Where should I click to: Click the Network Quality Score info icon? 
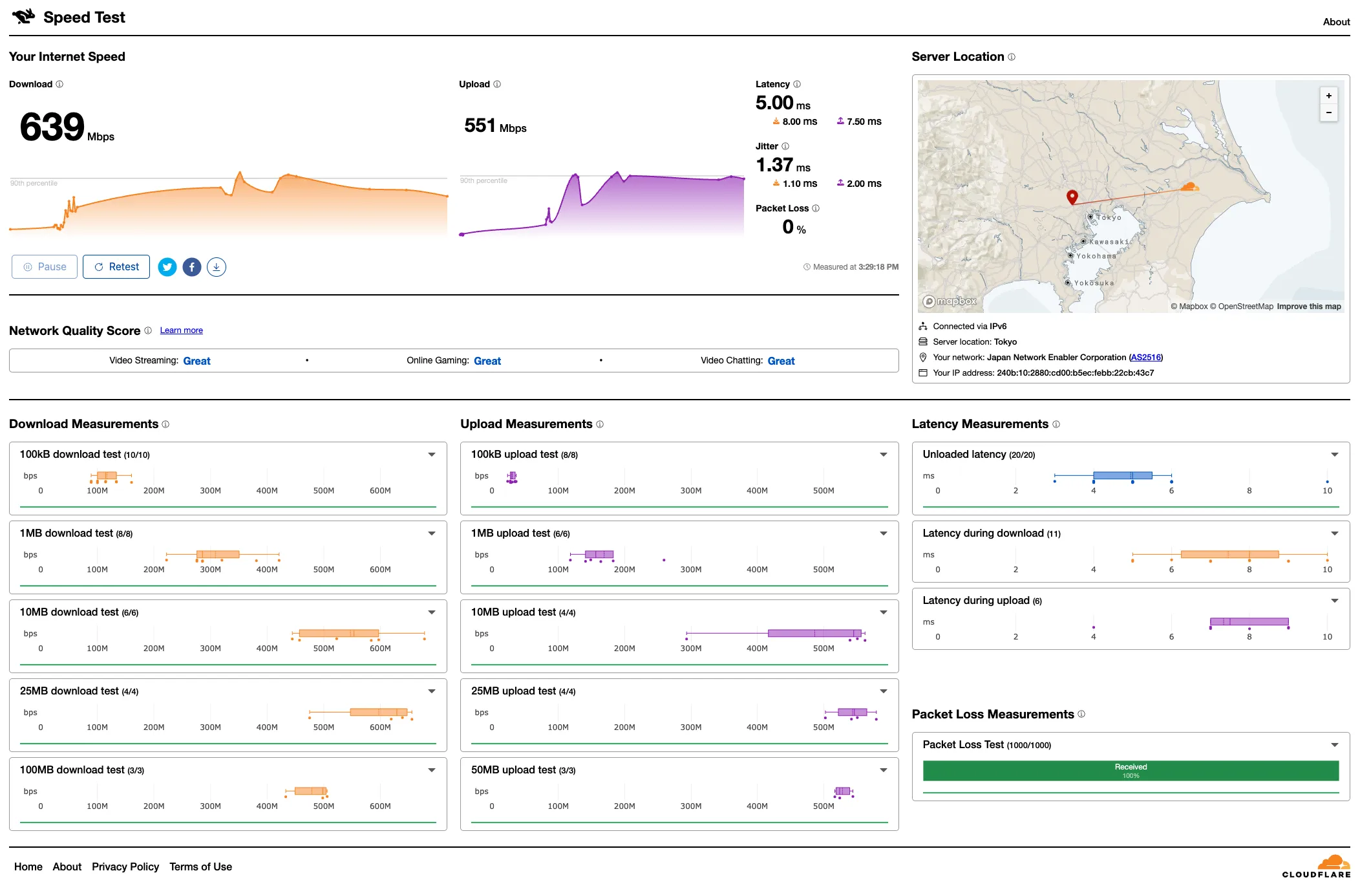(x=148, y=330)
